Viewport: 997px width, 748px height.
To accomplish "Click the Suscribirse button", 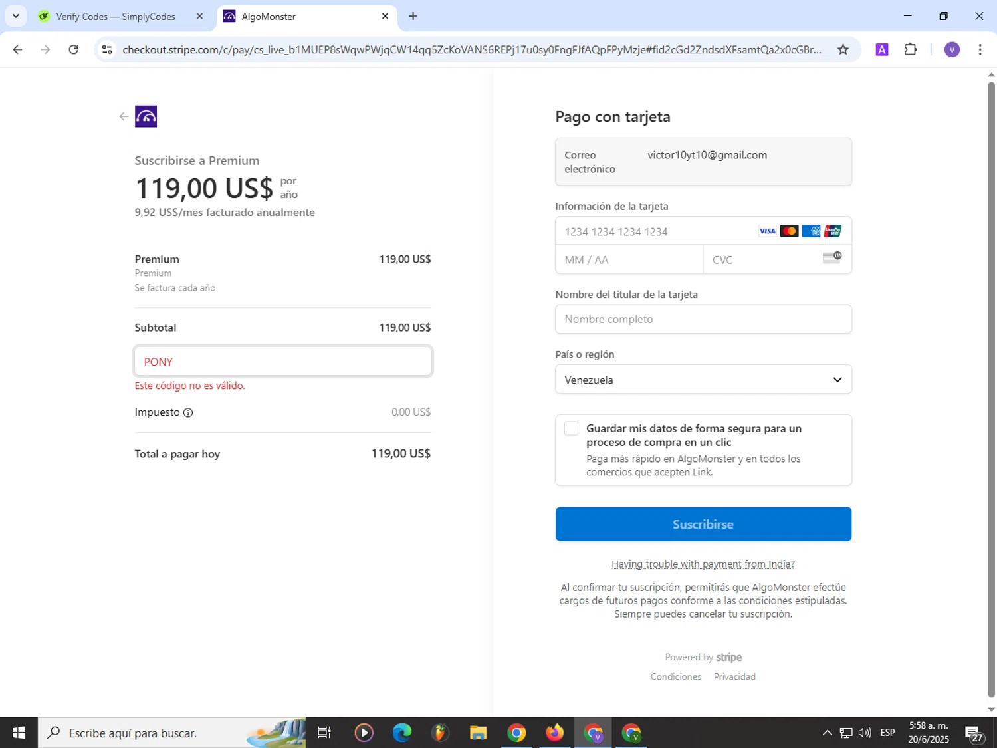I will coord(703,524).
